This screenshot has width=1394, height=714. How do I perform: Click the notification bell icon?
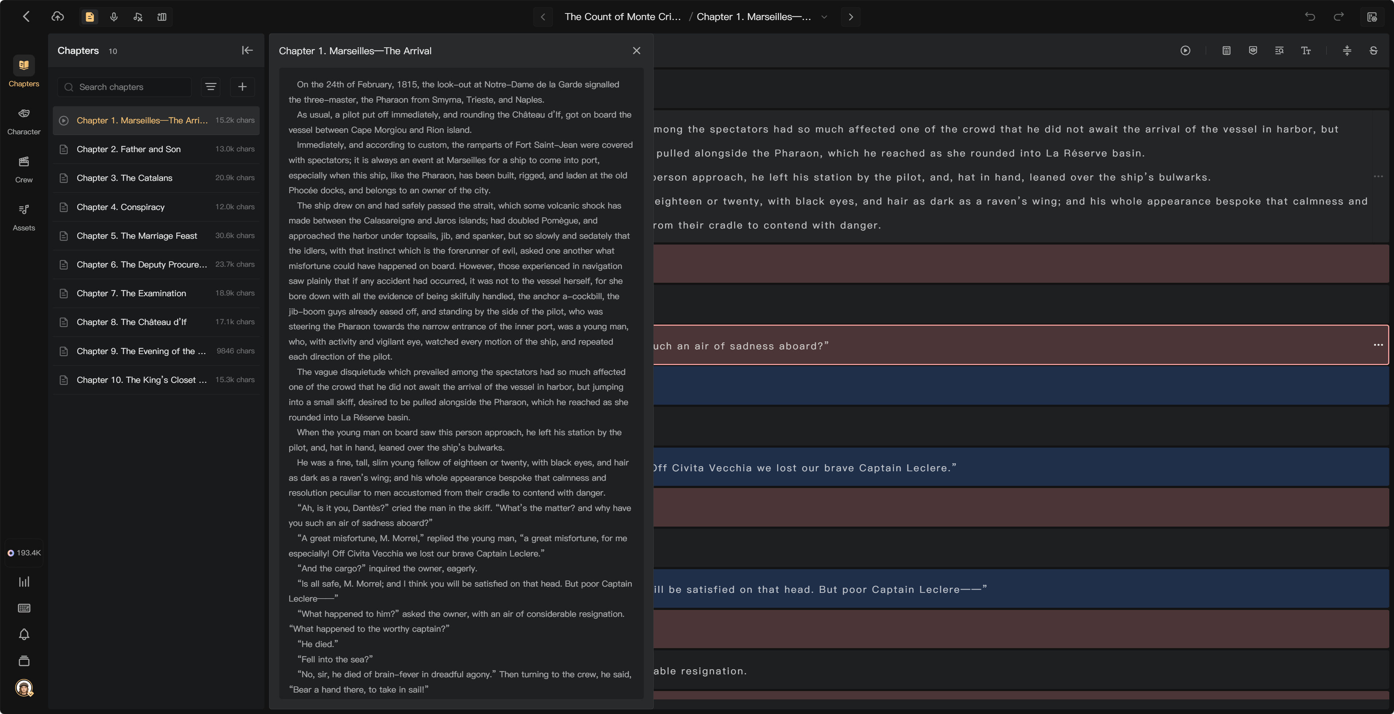[24, 634]
